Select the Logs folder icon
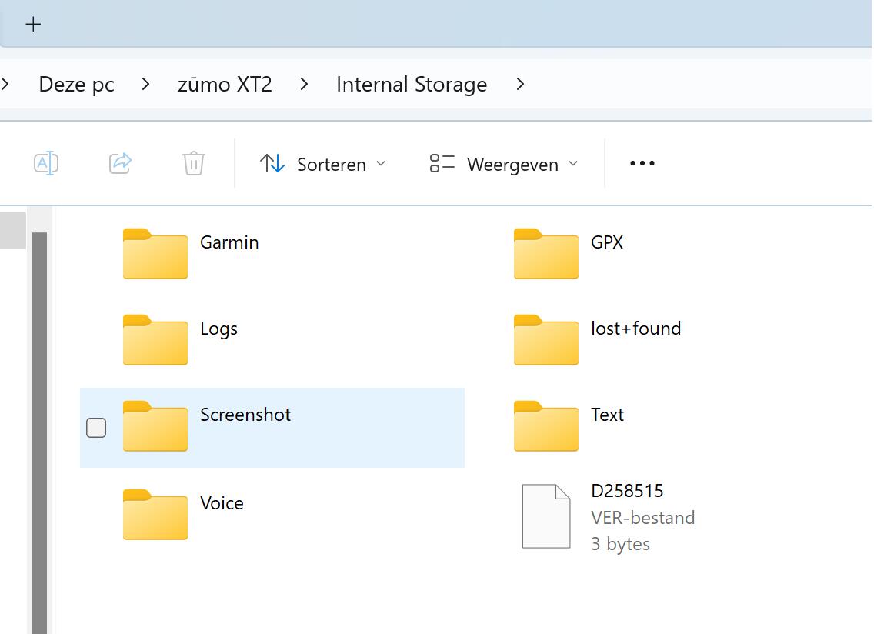The width and height of the screenshot is (874, 634). (x=155, y=340)
